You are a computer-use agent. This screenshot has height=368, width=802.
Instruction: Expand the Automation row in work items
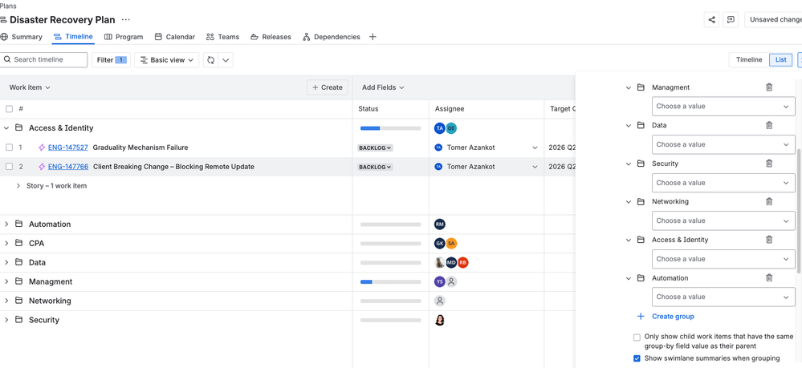7,224
